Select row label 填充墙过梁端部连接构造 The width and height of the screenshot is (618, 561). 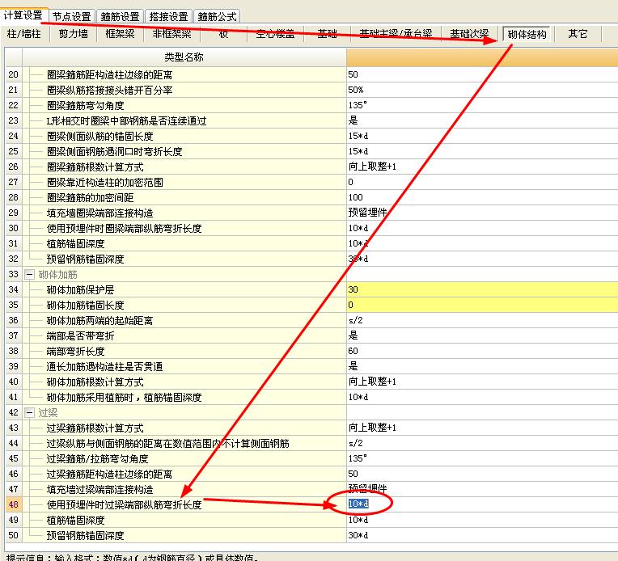[x=99, y=490]
